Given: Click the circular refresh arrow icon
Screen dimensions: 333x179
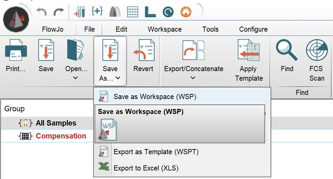Looking at the screenshot, I should click(168, 12).
